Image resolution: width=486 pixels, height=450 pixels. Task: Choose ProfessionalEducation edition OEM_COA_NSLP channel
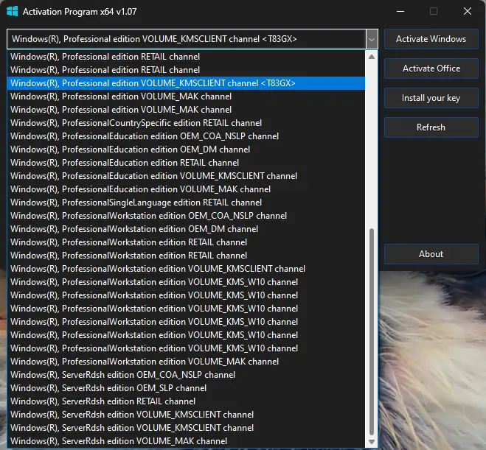pos(186,136)
